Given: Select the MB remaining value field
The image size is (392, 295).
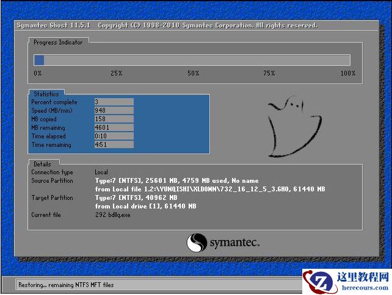Looking at the screenshot, I should tap(114, 128).
